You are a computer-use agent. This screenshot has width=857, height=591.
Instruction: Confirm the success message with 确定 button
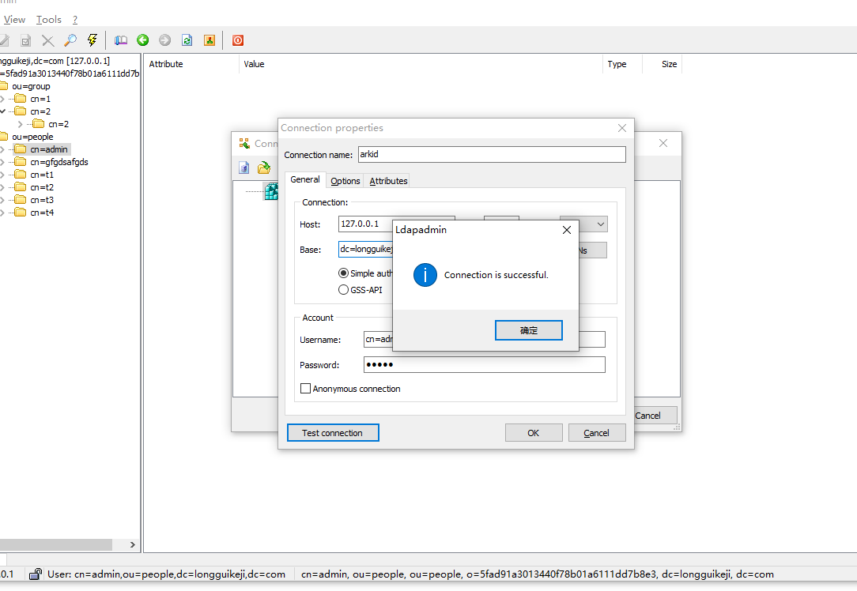529,330
